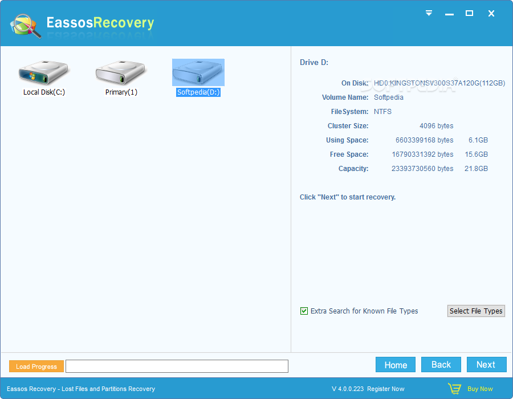The height and width of the screenshot is (399, 513).
Task: Click the 4096 bytes cluster size value
Action: pos(437,126)
